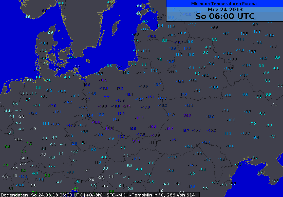283x197 pixels.
Task: Select the green 4.4 temperature value
Action: pyautogui.click(x=10, y=188)
